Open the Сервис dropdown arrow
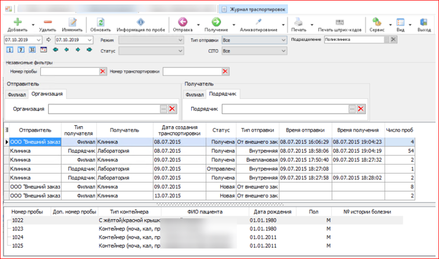Screen dimensions: 439x259 click(387, 24)
